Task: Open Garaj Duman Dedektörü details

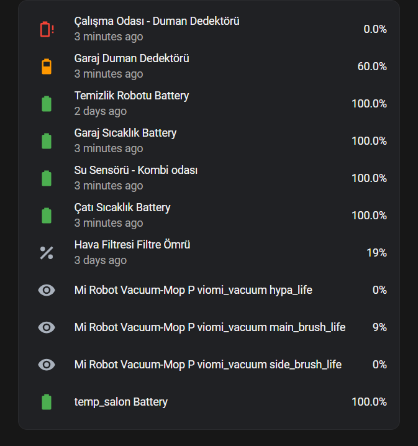Action: [209, 66]
